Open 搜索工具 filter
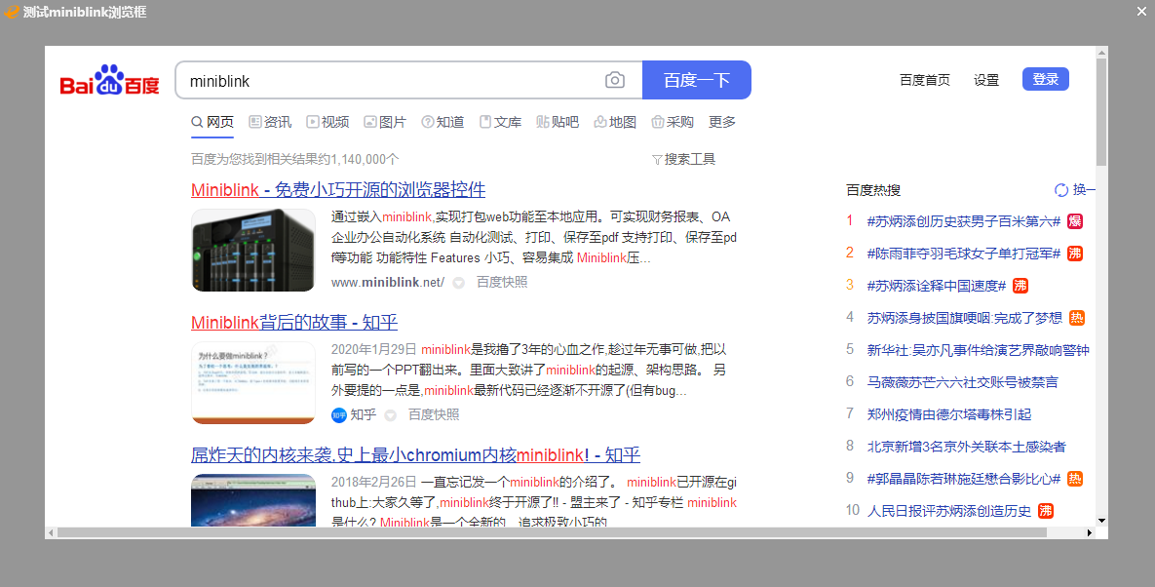 tap(683, 159)
